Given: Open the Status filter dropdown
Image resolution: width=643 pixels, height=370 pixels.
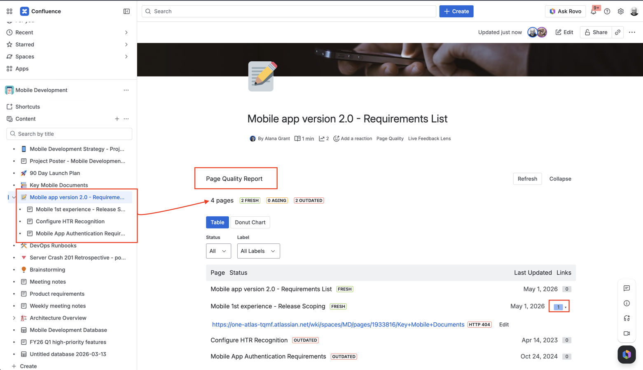Looking at the screenshot, I should (218, 251).
